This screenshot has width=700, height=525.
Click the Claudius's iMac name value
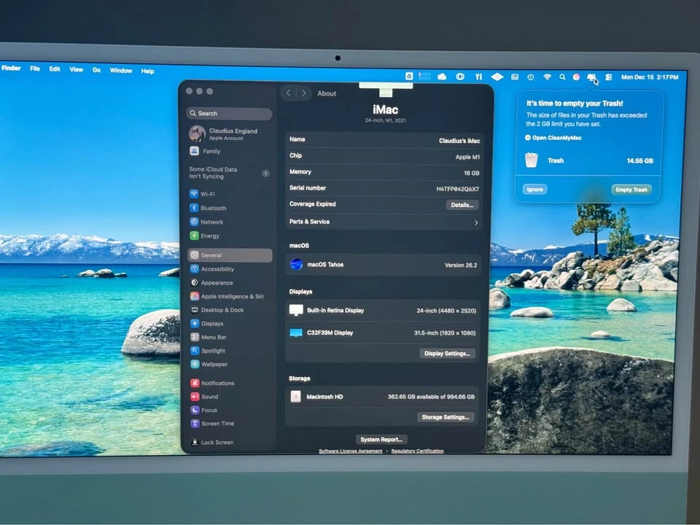459,141
